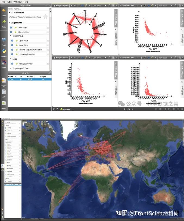Viewport: 184px width, 221px height.
Task: Click Navigate in view in the Weight plot panel
Action: pyautogui.click(x=127, y=6)
